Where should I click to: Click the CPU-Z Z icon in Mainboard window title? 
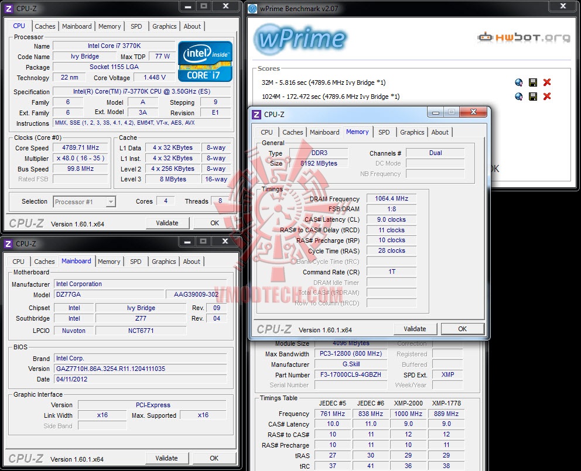[8, 243]
